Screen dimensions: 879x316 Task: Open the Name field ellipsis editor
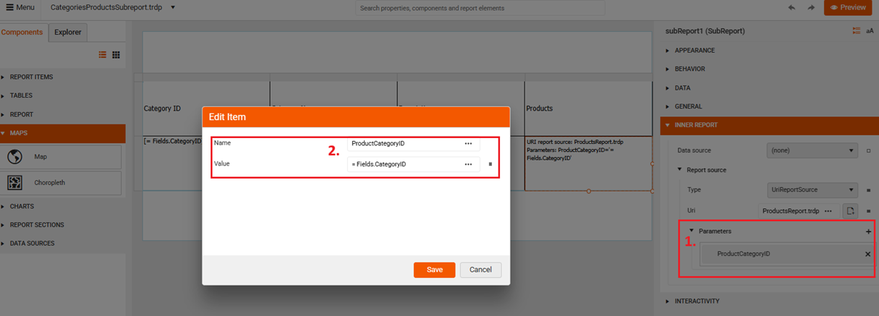click(x=469, y=143)
